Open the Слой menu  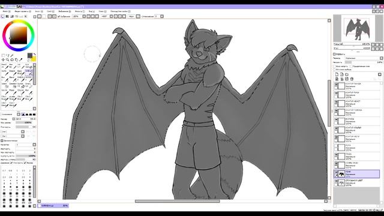click(x=50, y=11)
